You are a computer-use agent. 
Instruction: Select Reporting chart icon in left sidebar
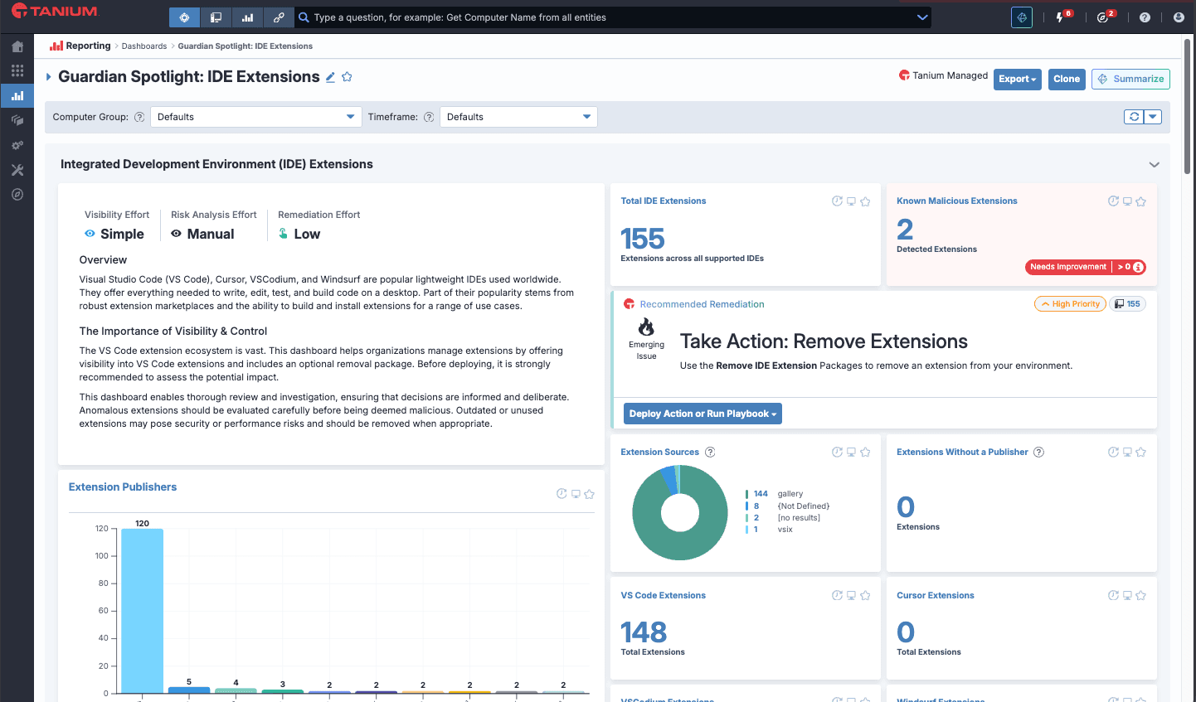coord(17,96)
